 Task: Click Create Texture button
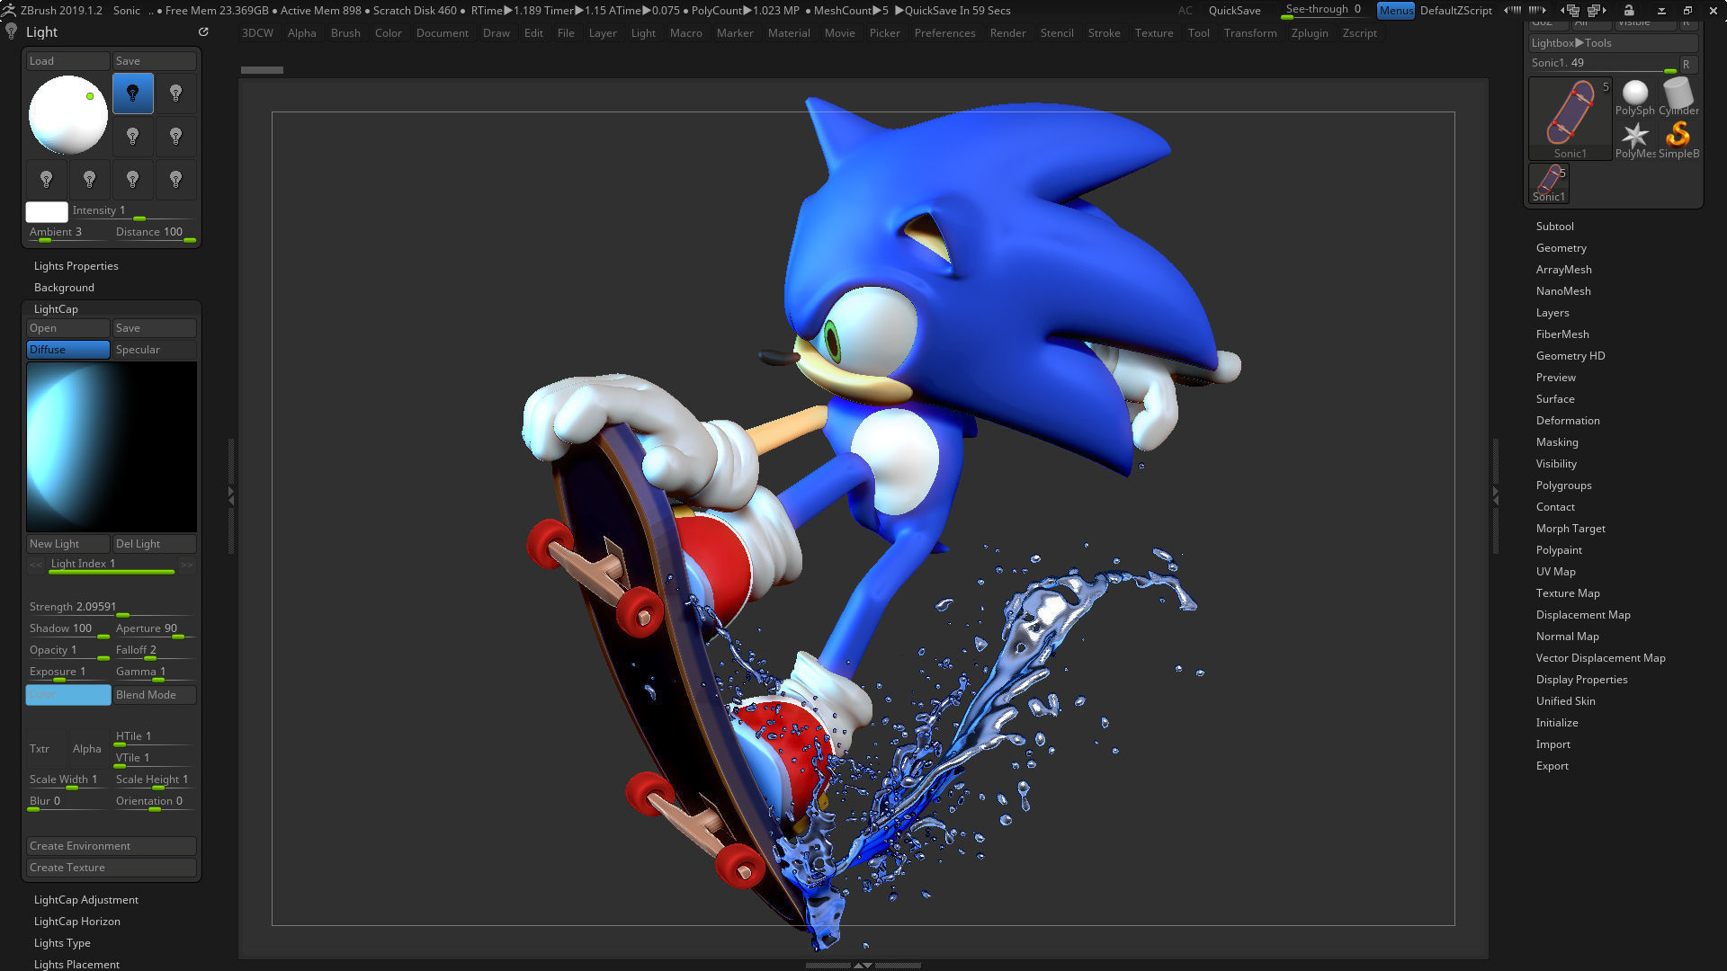coord(112,868)
